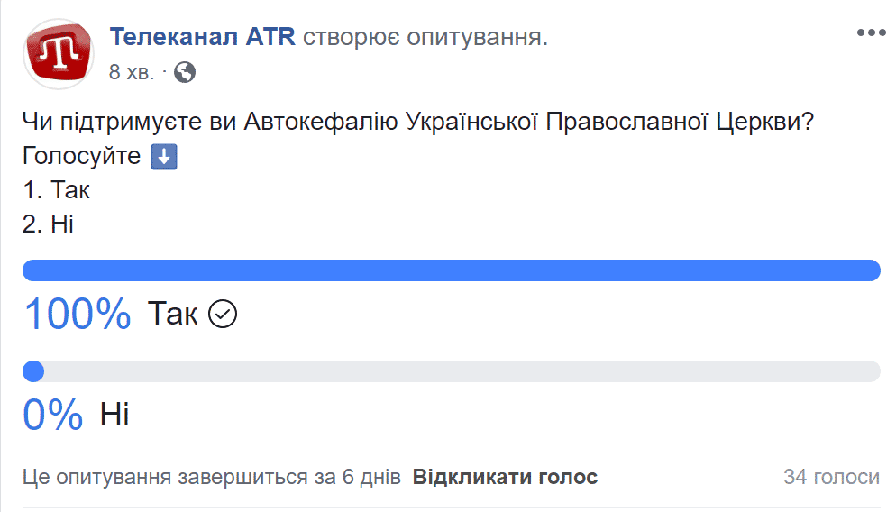896x512 pixels.
Task: Click the poll question text
Action: pos(418,122)
